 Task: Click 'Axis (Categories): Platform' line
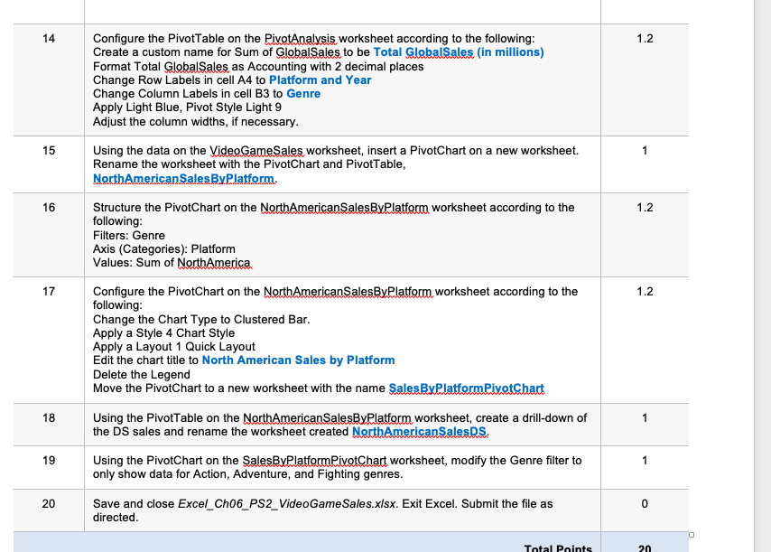pos(164,249)
